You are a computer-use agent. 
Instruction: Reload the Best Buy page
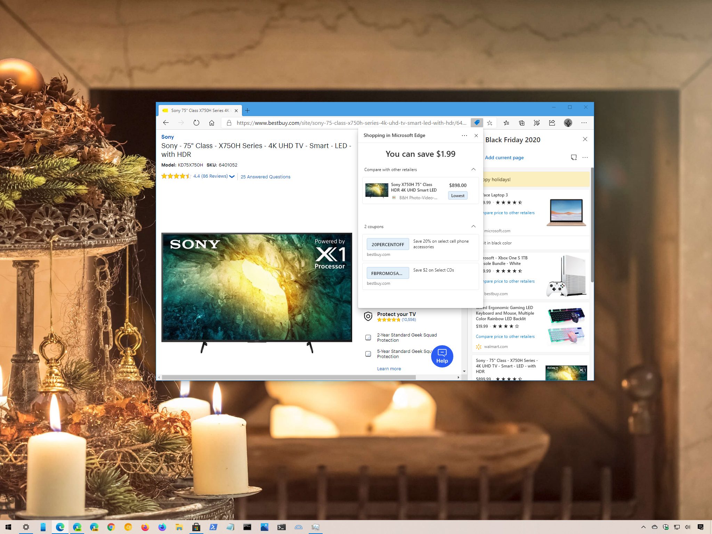coord(196,123)
